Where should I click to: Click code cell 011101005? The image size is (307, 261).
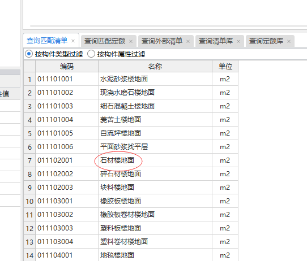pyautogui.click(x=67, y=133)
